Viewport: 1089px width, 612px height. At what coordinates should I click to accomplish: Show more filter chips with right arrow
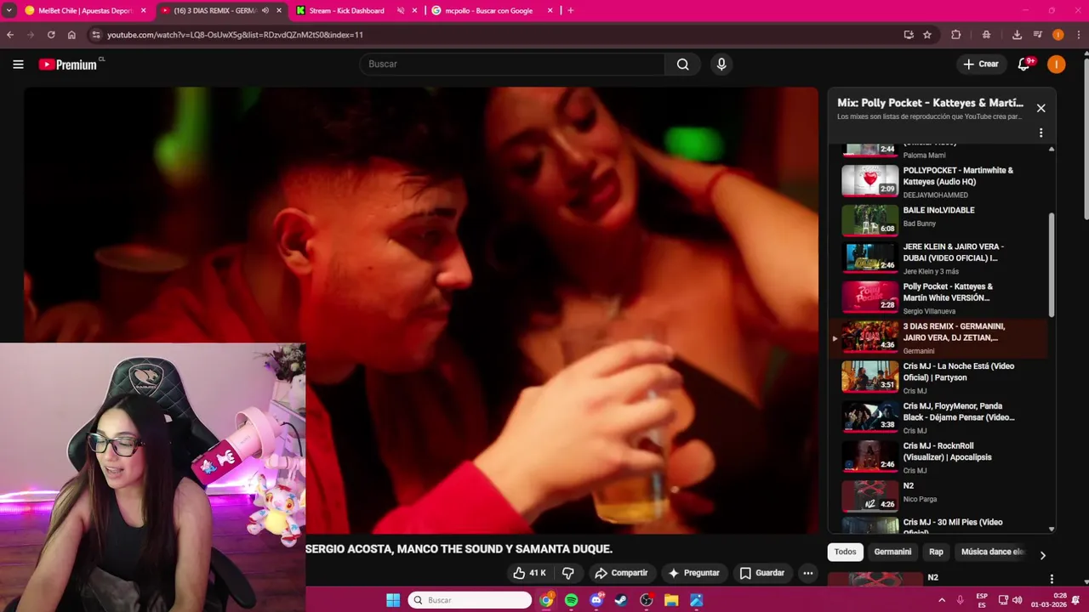coord(1043,555)
